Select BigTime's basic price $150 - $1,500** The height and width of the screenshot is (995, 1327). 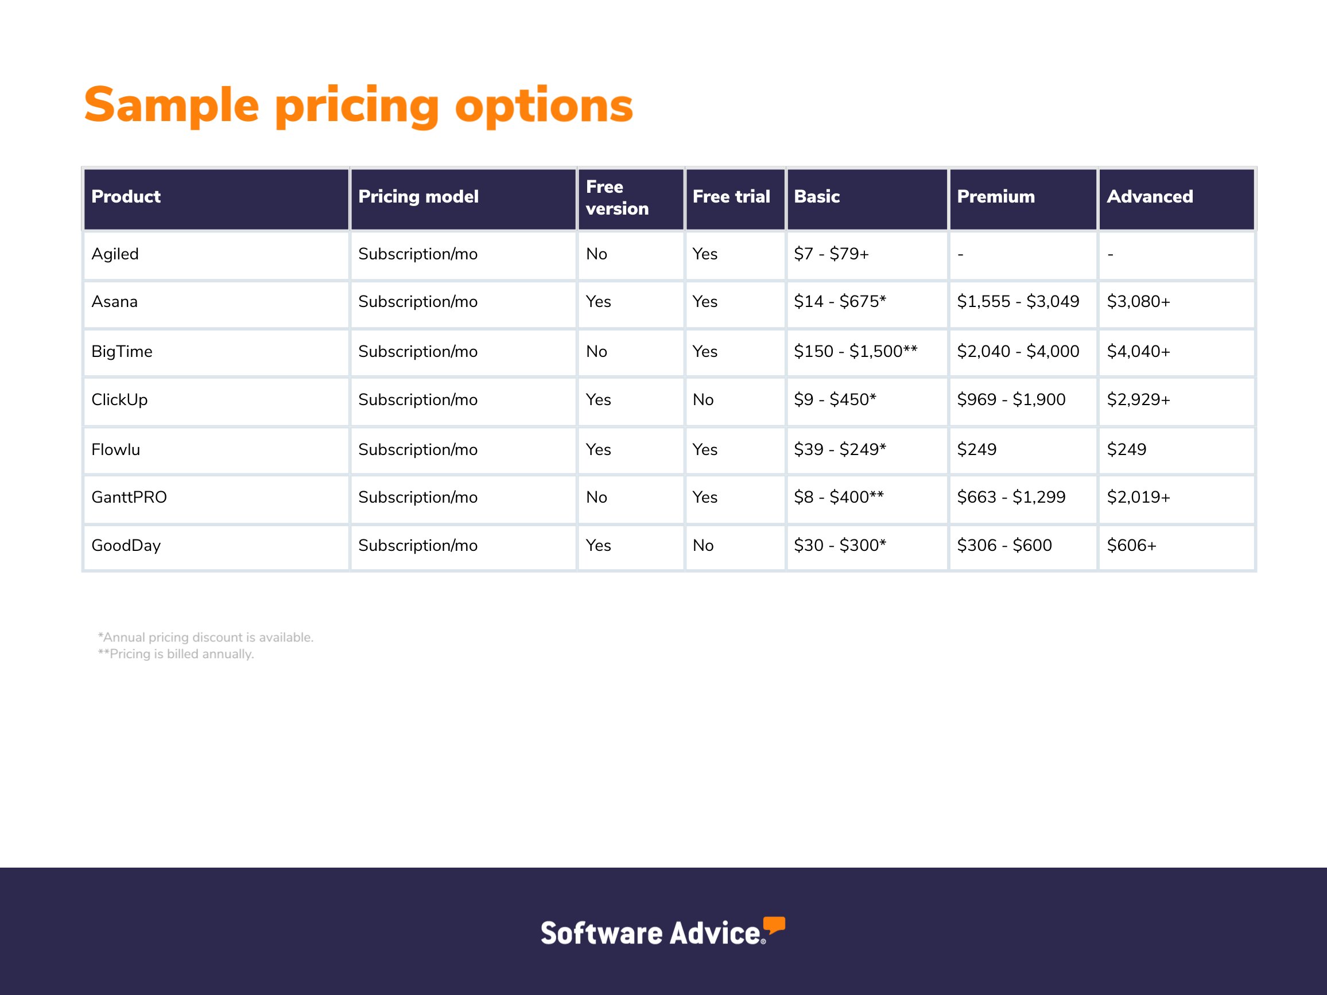(x=855, y=351)
